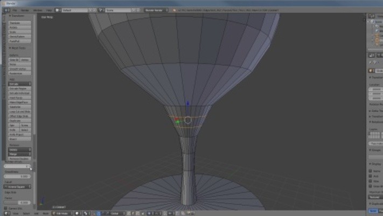Open the 3D viewport View menu
Image resolution: width=383 pixels, height=216 pixels.
click(16, 213)
